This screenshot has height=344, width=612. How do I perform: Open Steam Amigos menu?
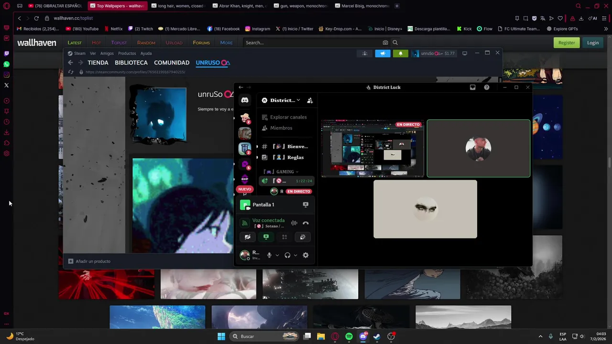point(107,54)
